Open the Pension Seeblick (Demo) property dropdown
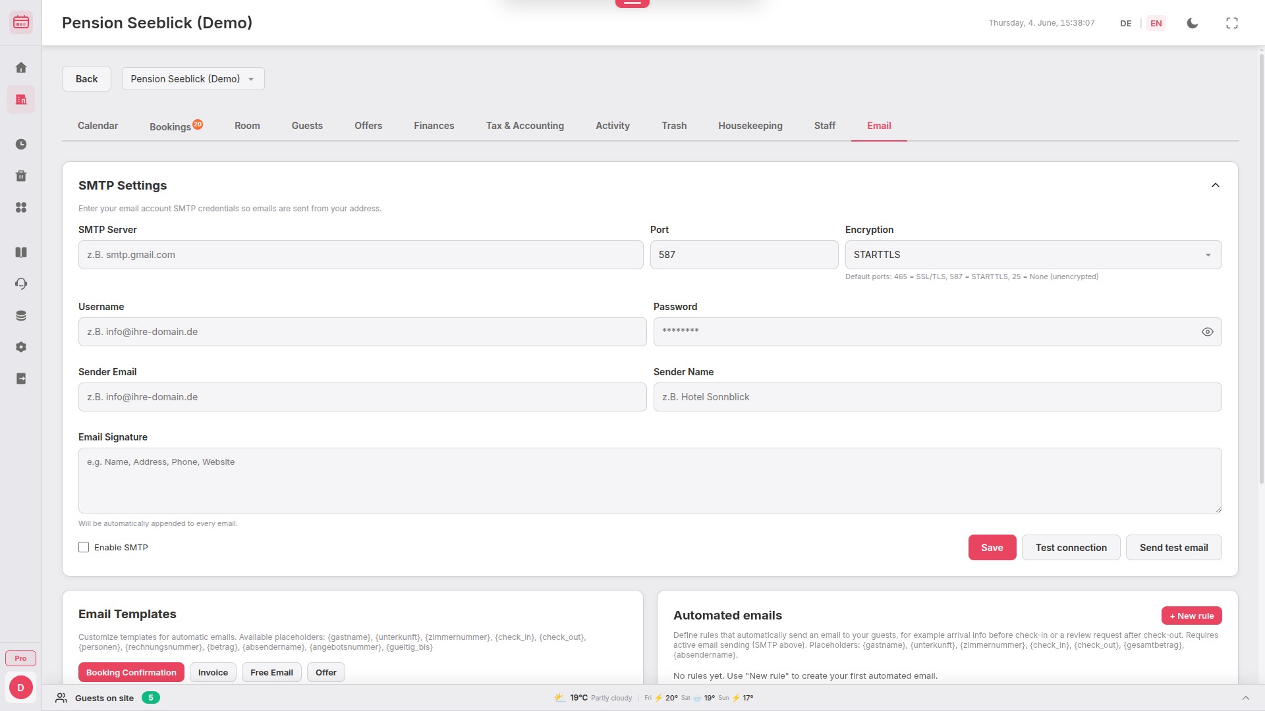 coord(193,79)
